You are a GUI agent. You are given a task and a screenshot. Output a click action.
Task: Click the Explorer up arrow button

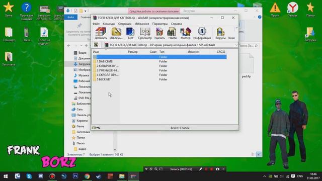(x=86, y=46)
